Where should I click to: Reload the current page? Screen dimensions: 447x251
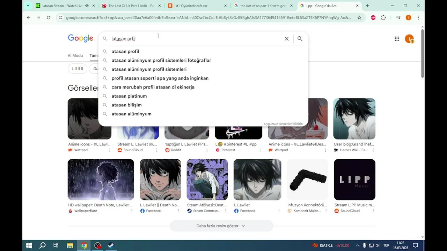(49, 17)
